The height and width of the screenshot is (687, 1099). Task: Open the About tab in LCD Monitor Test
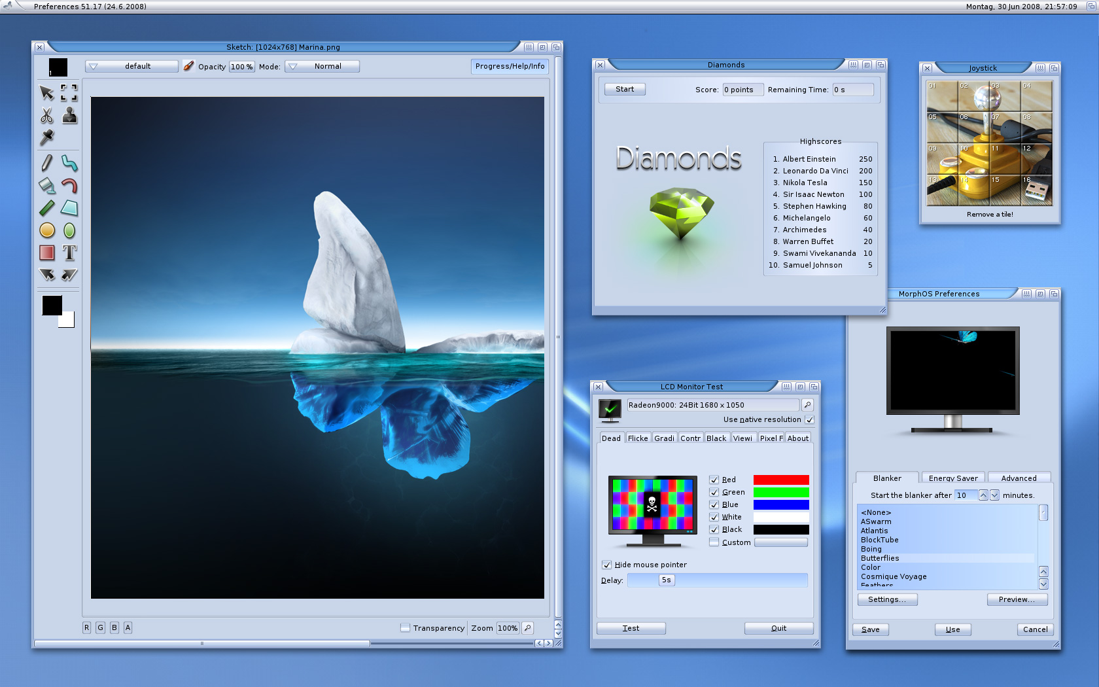[x=798, y=438]
